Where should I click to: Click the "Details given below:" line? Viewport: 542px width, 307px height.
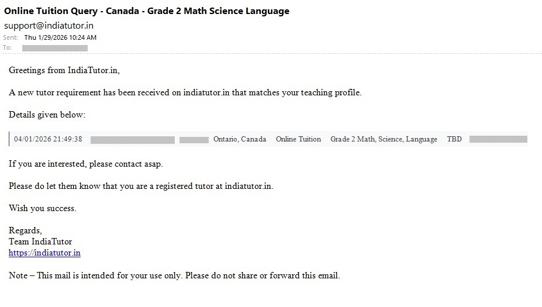click(x=47, y=115)
